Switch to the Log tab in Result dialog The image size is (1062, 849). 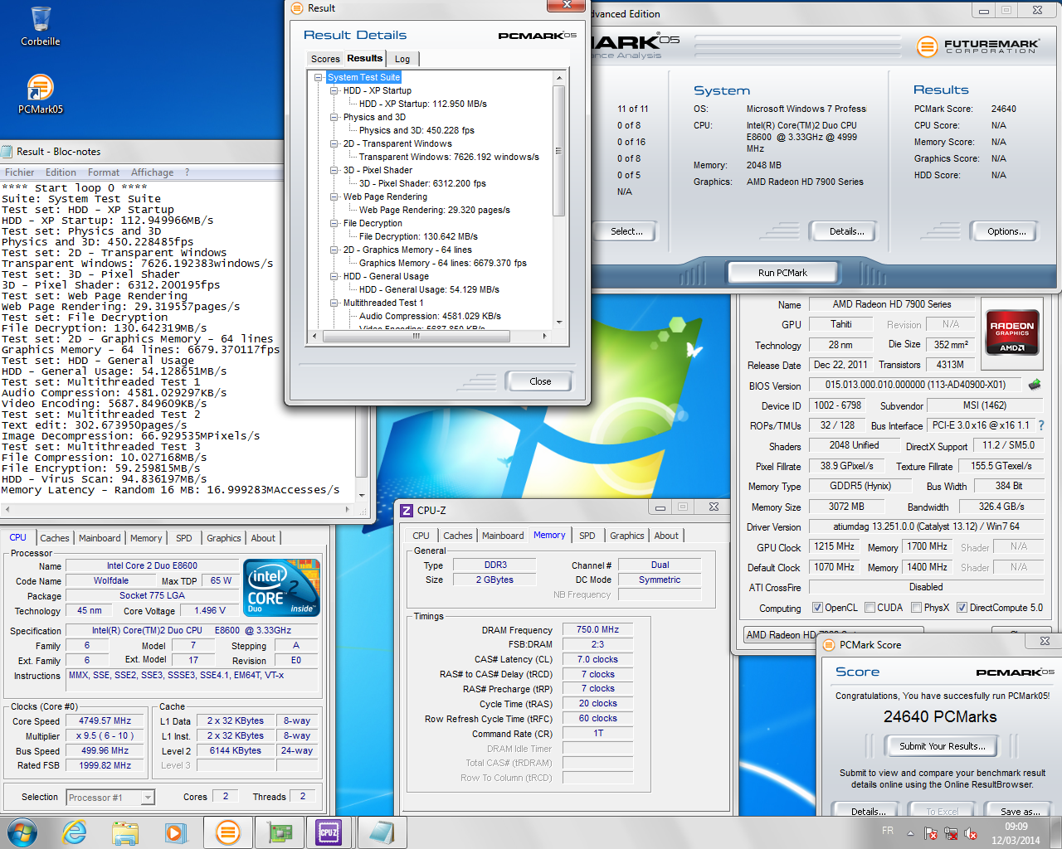click(402, 59)
